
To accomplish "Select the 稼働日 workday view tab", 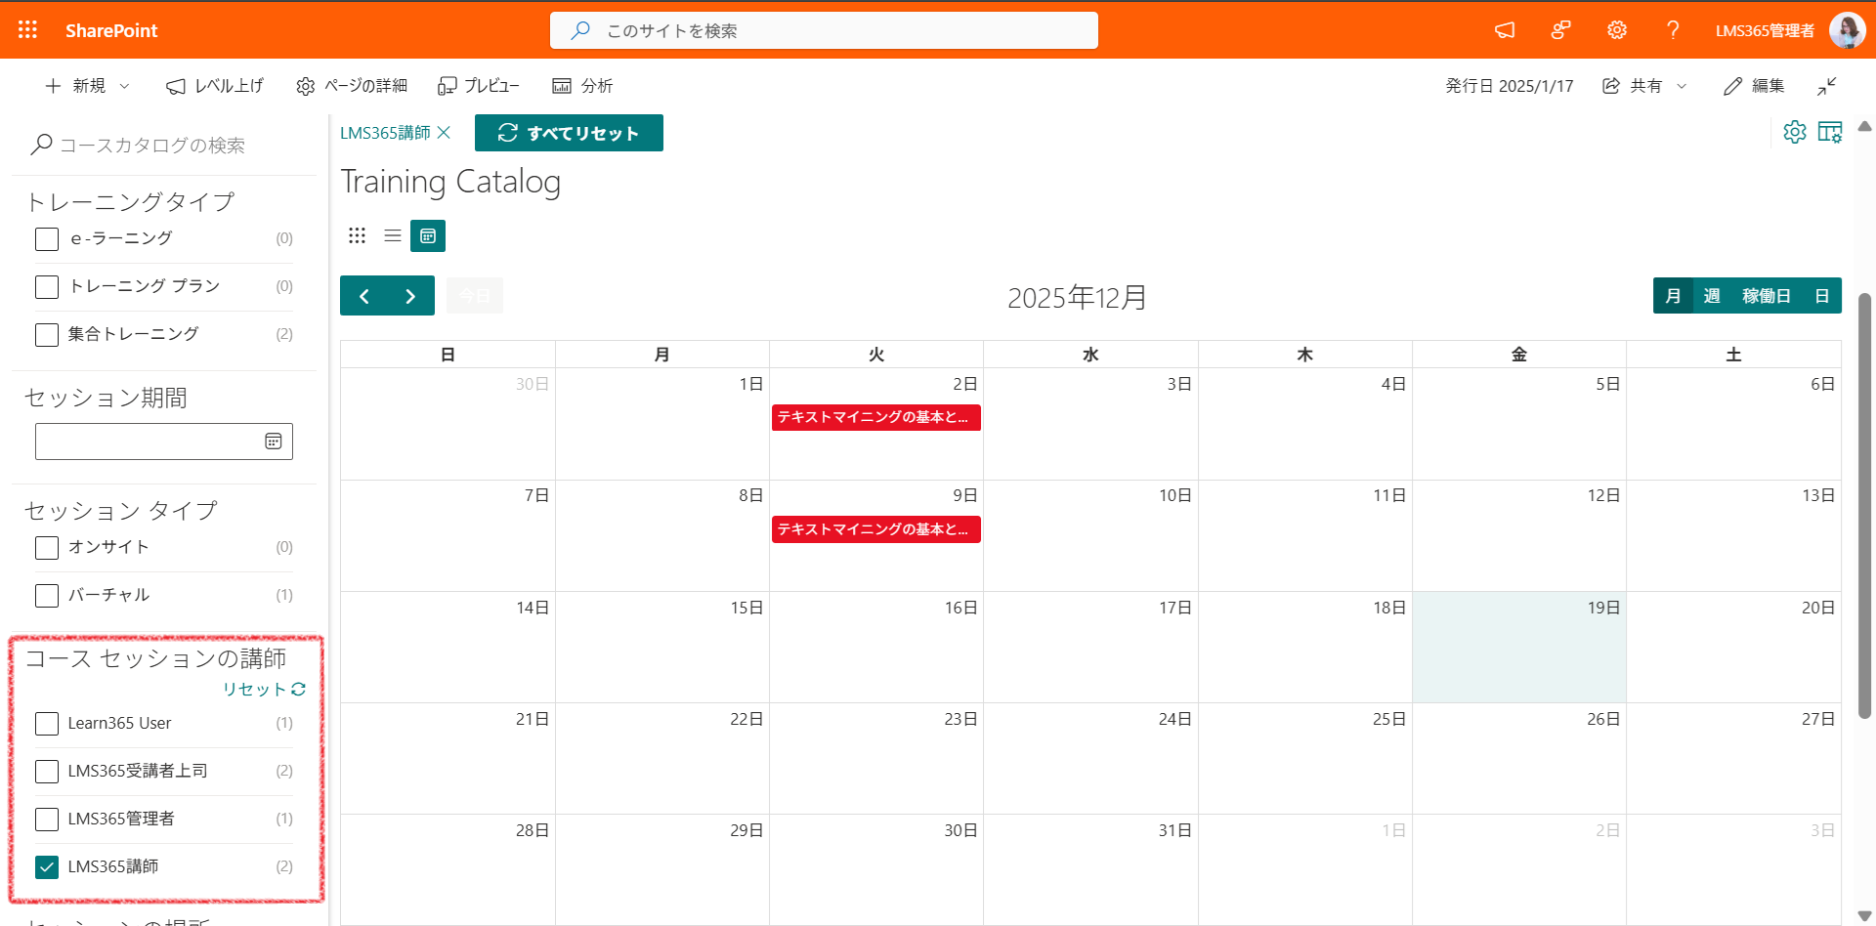I will tap(1767, 296).
